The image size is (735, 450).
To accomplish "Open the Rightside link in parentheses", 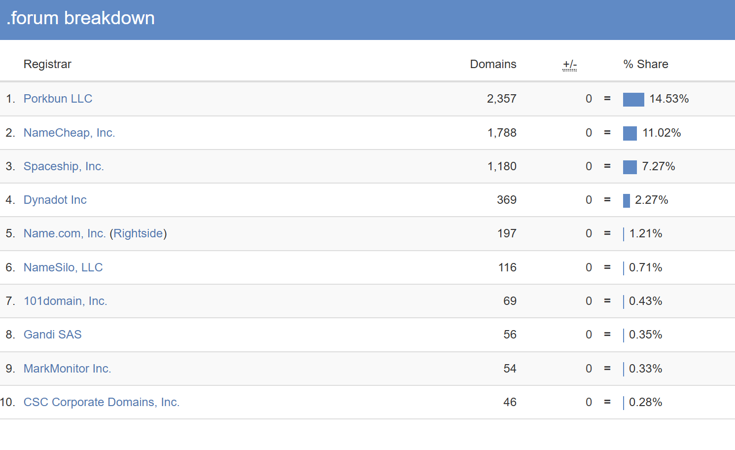I will pyautogui.click(x=138, y=233).
